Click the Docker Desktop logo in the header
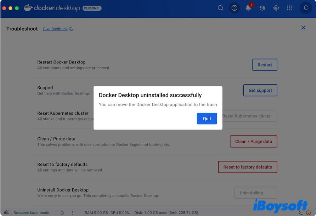 (52, 8)
